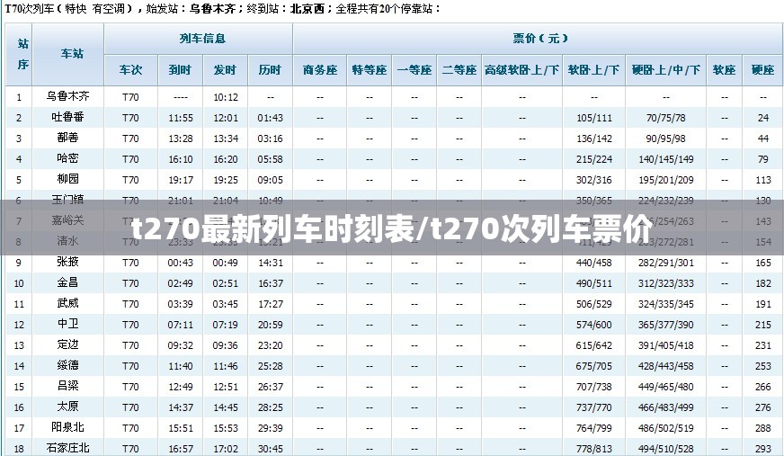Click the T70 train number in 乌鲁木齐 row
The height and width of the screenshot is (456, 784).
(130, 97)
